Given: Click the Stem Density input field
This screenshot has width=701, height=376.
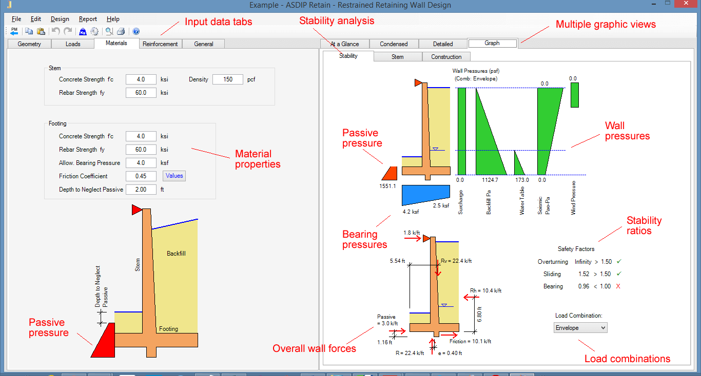Looking at the screenshot, I should (228, 79).
